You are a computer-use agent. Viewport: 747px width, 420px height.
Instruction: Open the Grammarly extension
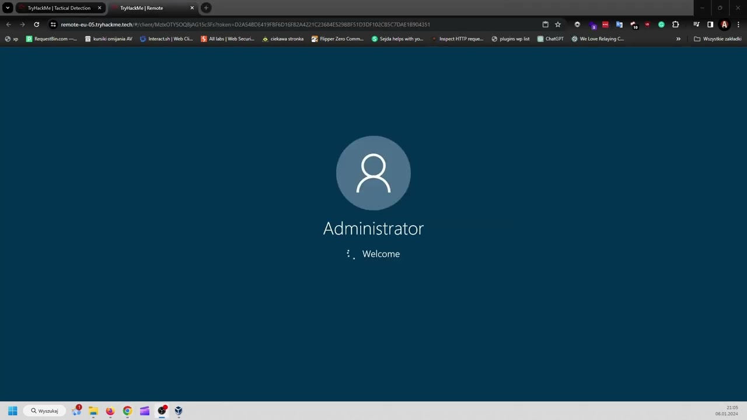pyautogui.click(x=661, y=24)
